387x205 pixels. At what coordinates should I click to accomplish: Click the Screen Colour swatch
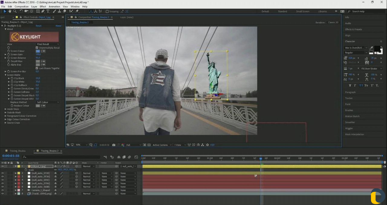38,51
